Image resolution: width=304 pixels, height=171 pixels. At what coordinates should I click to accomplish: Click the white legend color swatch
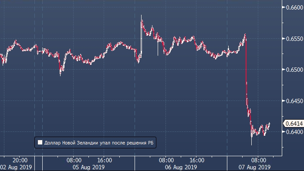[x=40, y=143]
